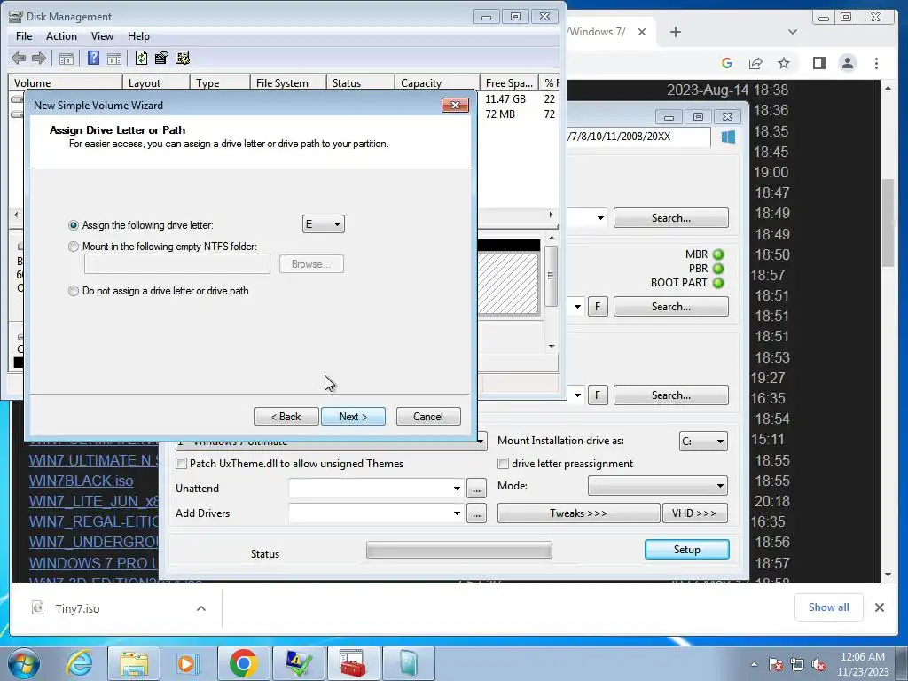Image resolution: width=908 pixels, height=681 pixels.
Task: Close the downloads bar
Action: [x=879, y=607]
